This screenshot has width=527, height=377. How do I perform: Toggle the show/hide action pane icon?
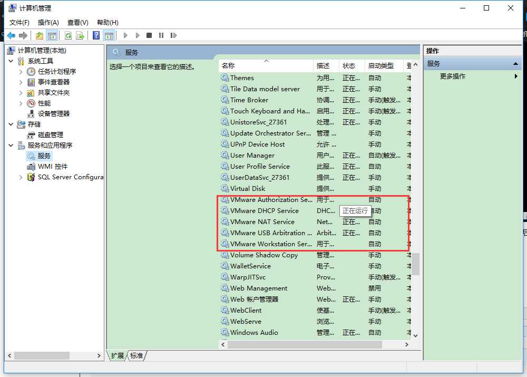pos(109,35)
